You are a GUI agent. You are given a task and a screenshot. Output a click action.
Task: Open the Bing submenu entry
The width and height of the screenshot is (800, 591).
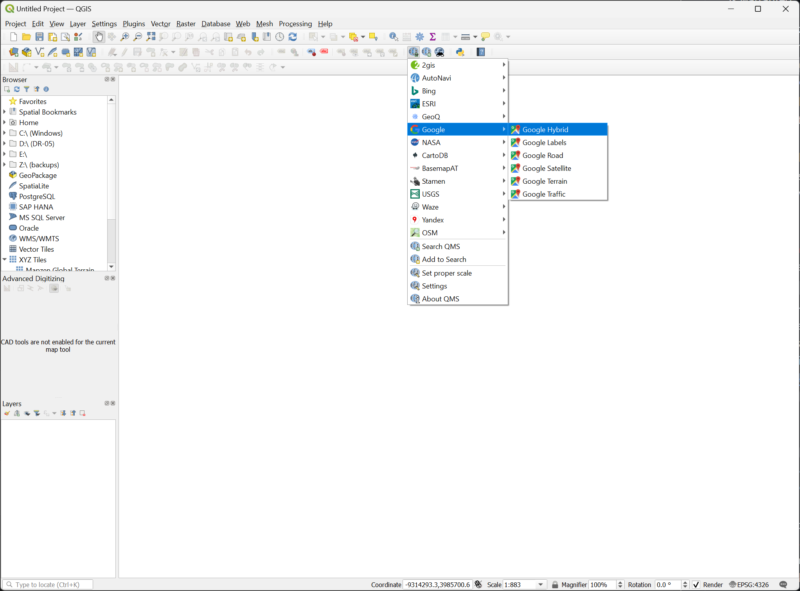pyautogui.click(x=458, y=91)
